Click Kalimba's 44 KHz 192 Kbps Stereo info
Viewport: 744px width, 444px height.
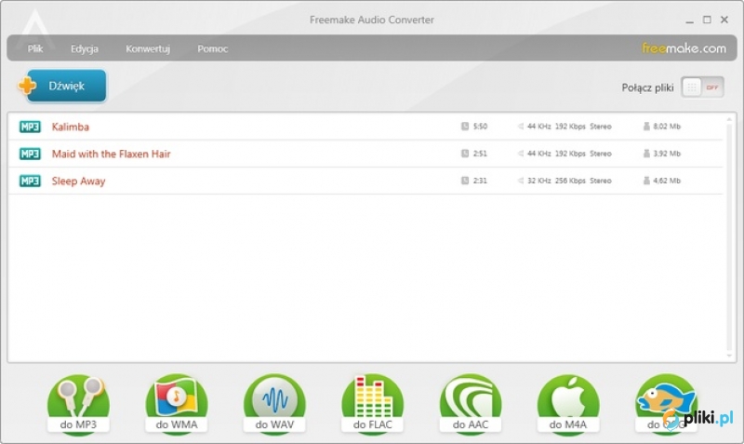(569, 127)
